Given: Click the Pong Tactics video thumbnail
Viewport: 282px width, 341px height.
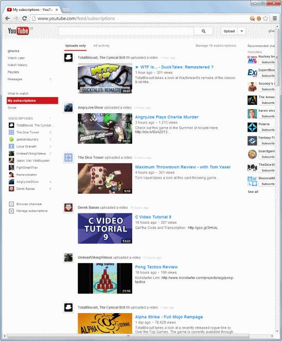Looking at the screenshot, I should pyautogui.click(x=105, y=278).
